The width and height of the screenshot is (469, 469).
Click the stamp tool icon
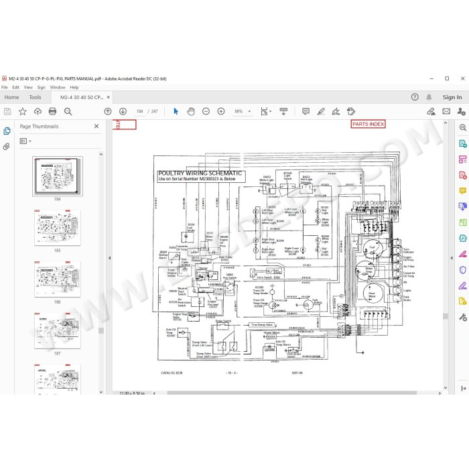click(x=351, y=112)
